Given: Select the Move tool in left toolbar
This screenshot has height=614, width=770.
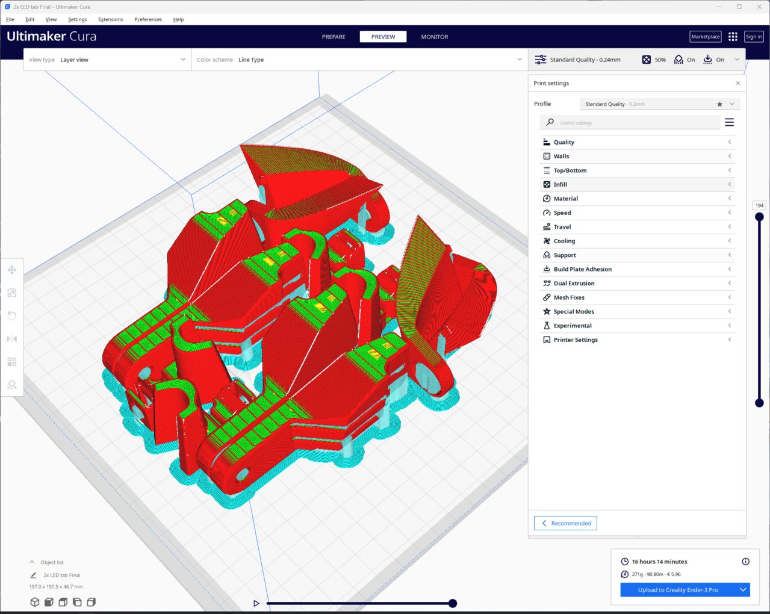Looking at the screenshot, I should pyautogui.click(x=11, y=270).
